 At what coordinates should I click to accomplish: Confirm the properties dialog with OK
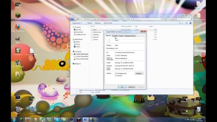122,87
